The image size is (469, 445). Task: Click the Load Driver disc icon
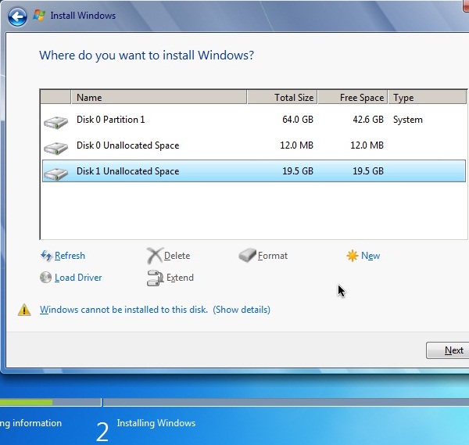click(46, 278)
